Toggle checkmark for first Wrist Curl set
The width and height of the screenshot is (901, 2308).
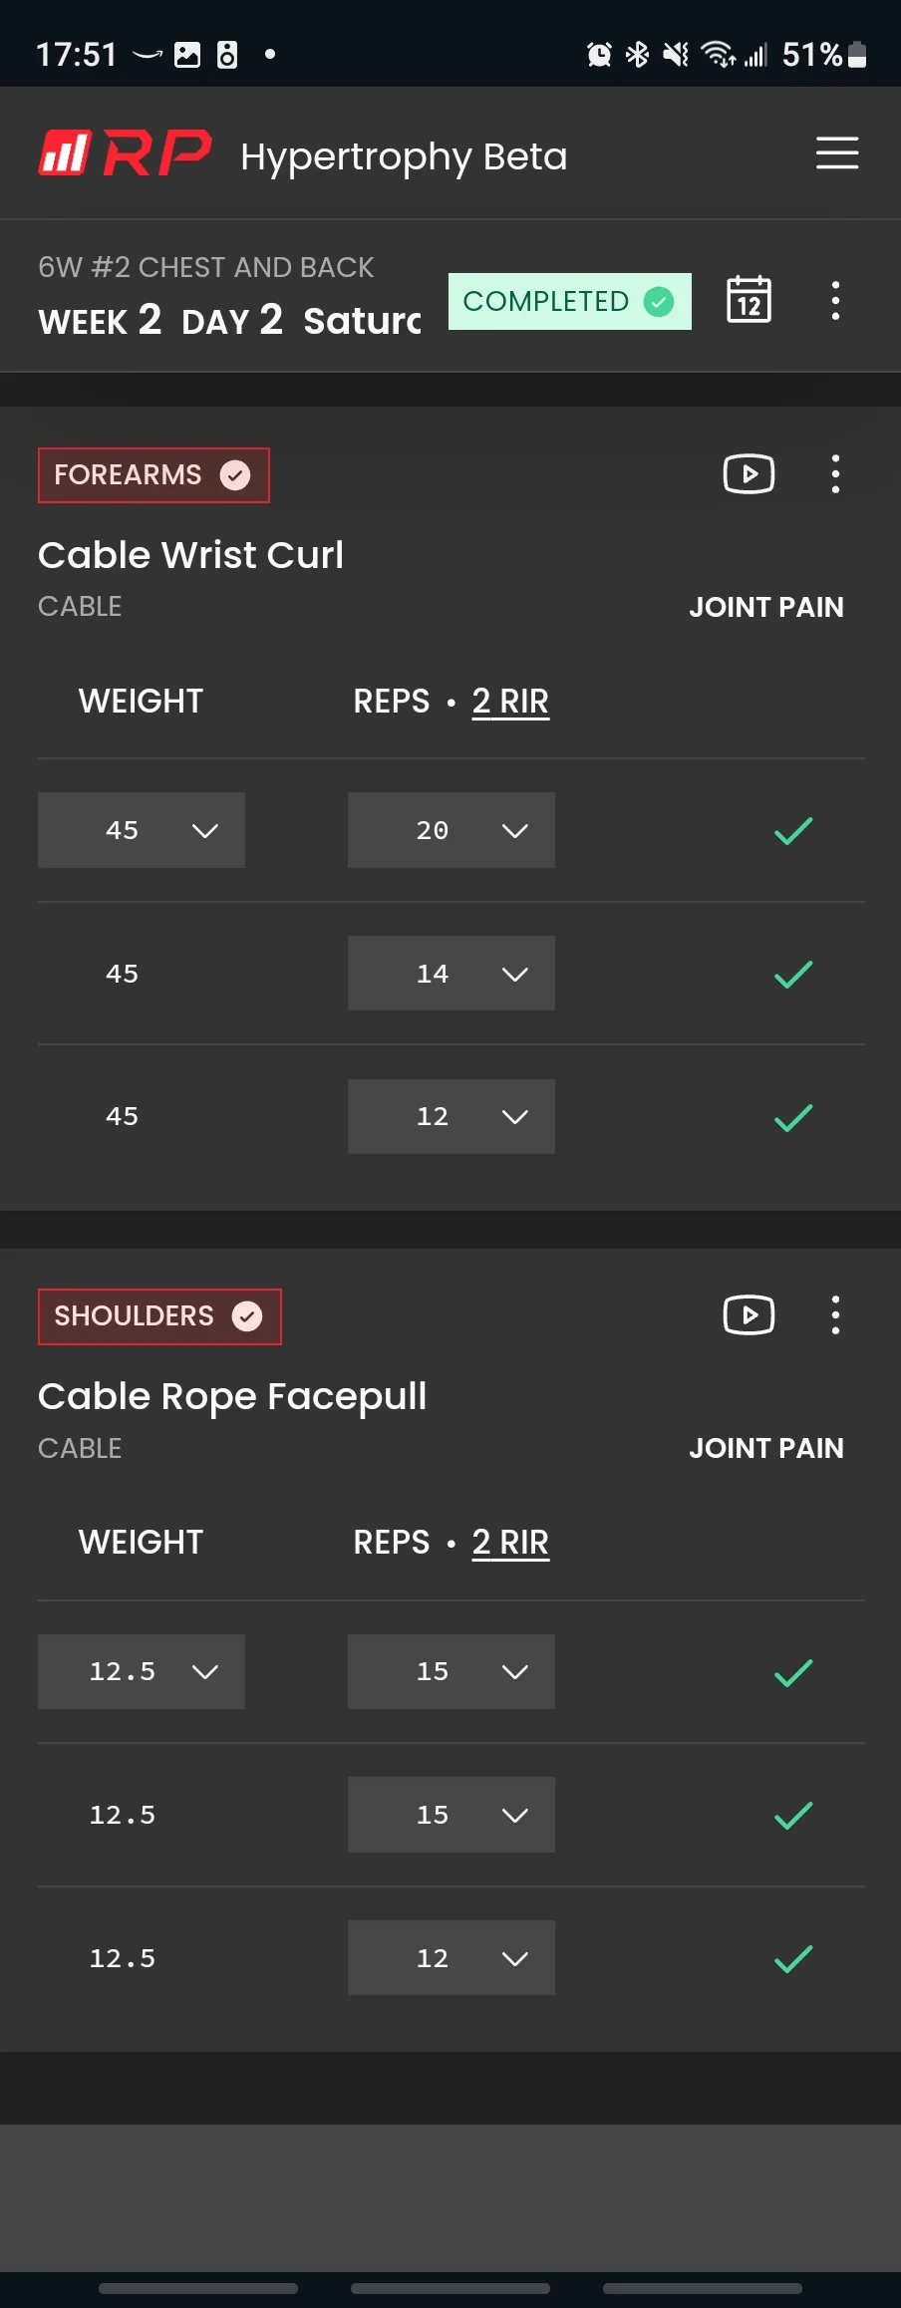click(793, 830)
